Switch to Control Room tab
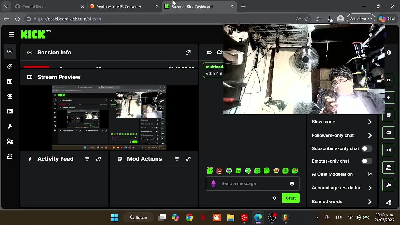400x225 pixels. pyautogui.click(x=49, y=6)
